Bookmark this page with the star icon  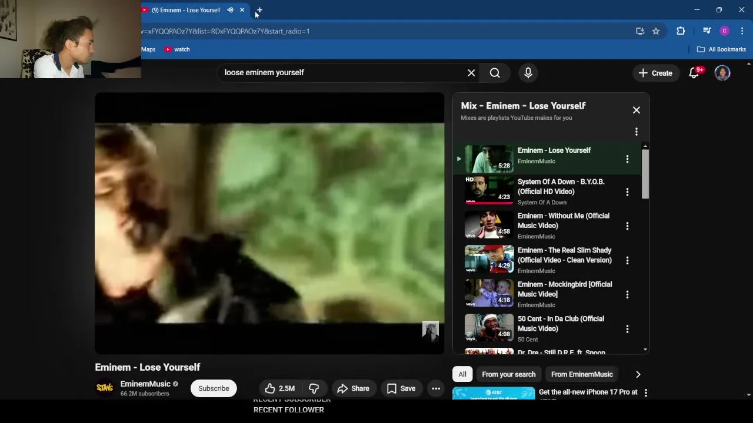pyautogui.click(x=656, y=31)
